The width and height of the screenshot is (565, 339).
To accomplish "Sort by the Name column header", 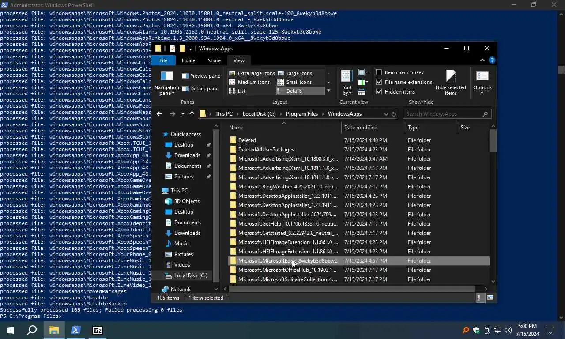I will pyautogui.click(x=284, y=128).
